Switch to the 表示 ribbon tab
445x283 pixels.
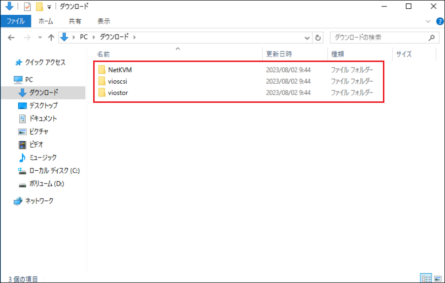[103, 21]
